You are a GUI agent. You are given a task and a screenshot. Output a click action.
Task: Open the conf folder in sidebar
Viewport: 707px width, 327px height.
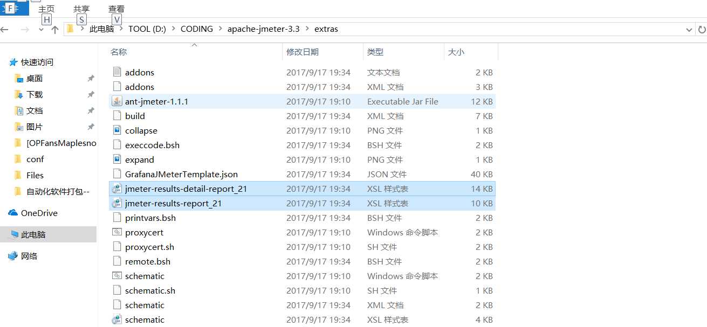pyautogui.click(x=35, y=159)
